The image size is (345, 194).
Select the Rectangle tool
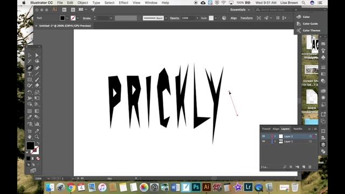point(30,80)
